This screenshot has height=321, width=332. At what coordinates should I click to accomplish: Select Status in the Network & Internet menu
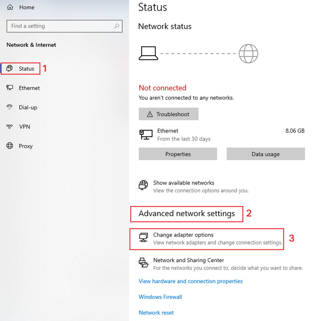26,68
